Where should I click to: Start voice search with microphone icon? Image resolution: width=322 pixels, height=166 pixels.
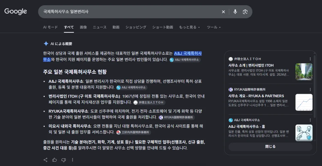click(235, 12)
